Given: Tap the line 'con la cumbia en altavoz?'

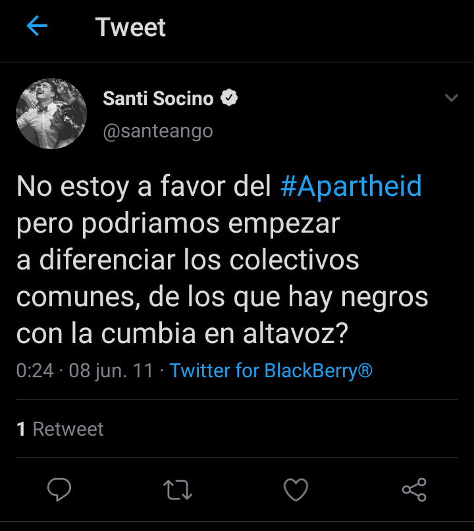Looking at the screenshot, I should pos(182,334).
